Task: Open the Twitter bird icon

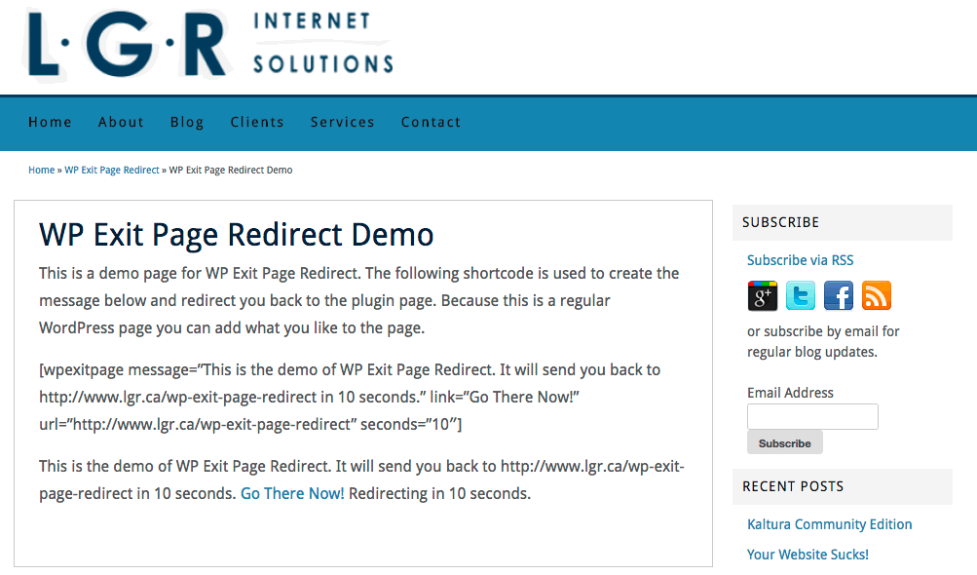Action: (801, 295)
